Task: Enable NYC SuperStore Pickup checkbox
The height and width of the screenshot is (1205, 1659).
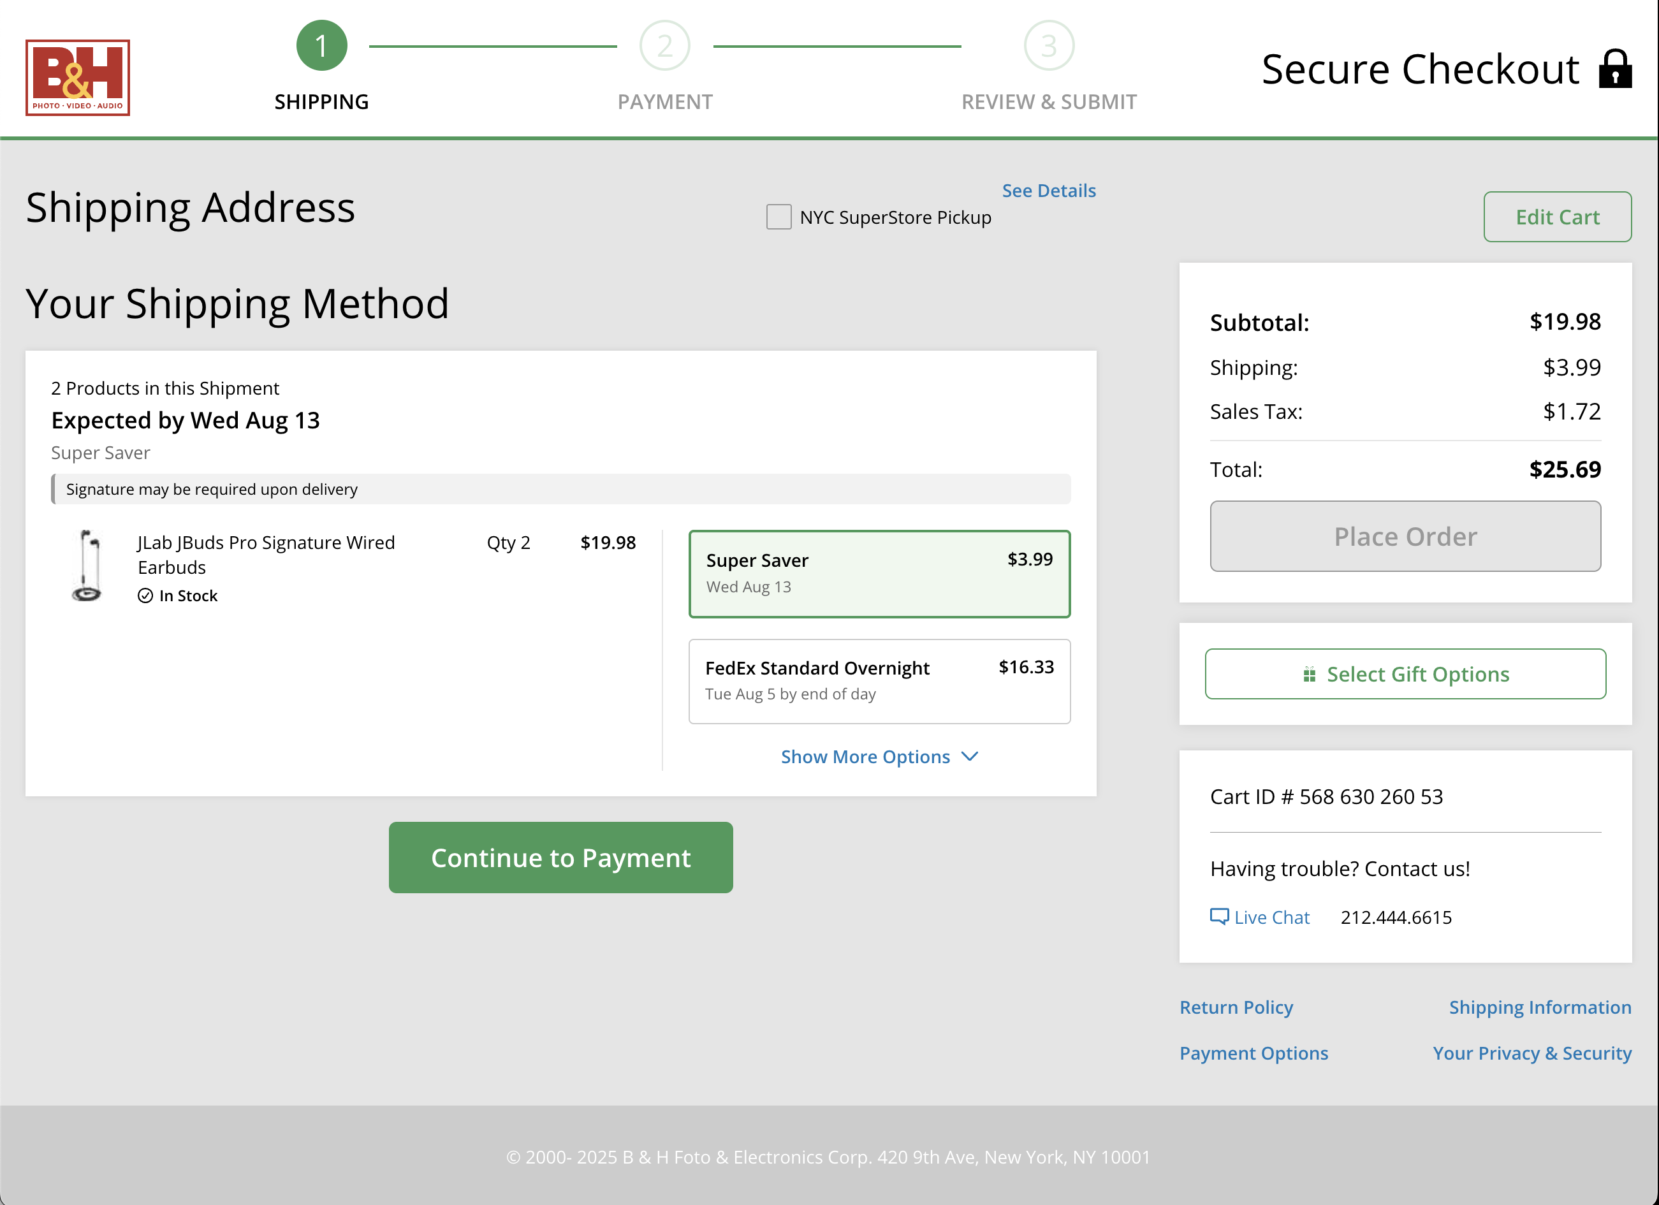Action: [778, 217]
